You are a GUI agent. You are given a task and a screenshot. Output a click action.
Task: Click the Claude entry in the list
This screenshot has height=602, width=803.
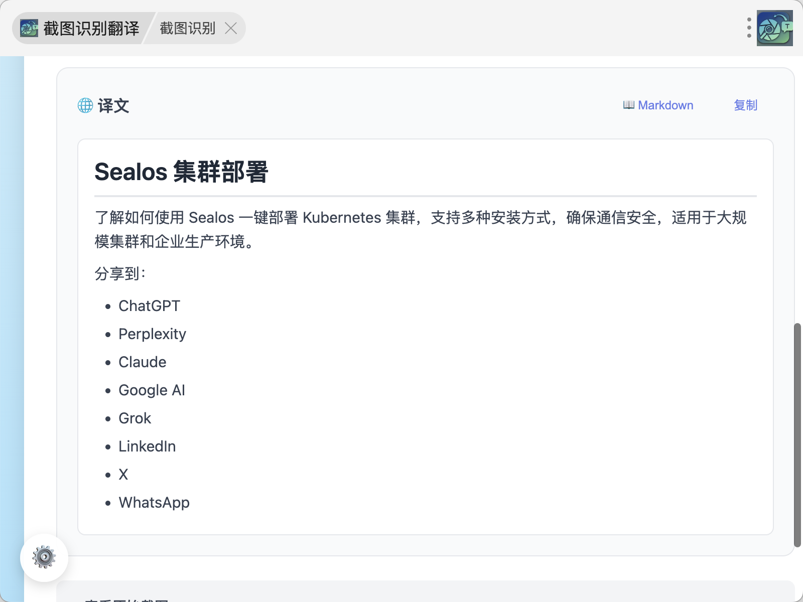pos(142,362)
